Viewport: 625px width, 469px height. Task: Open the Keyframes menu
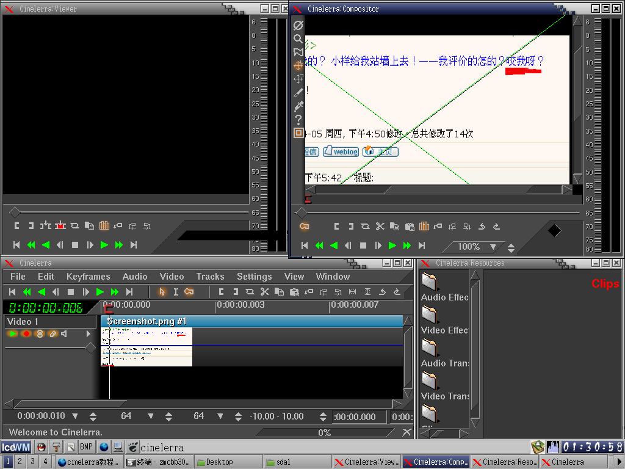[x=88, y=277]
